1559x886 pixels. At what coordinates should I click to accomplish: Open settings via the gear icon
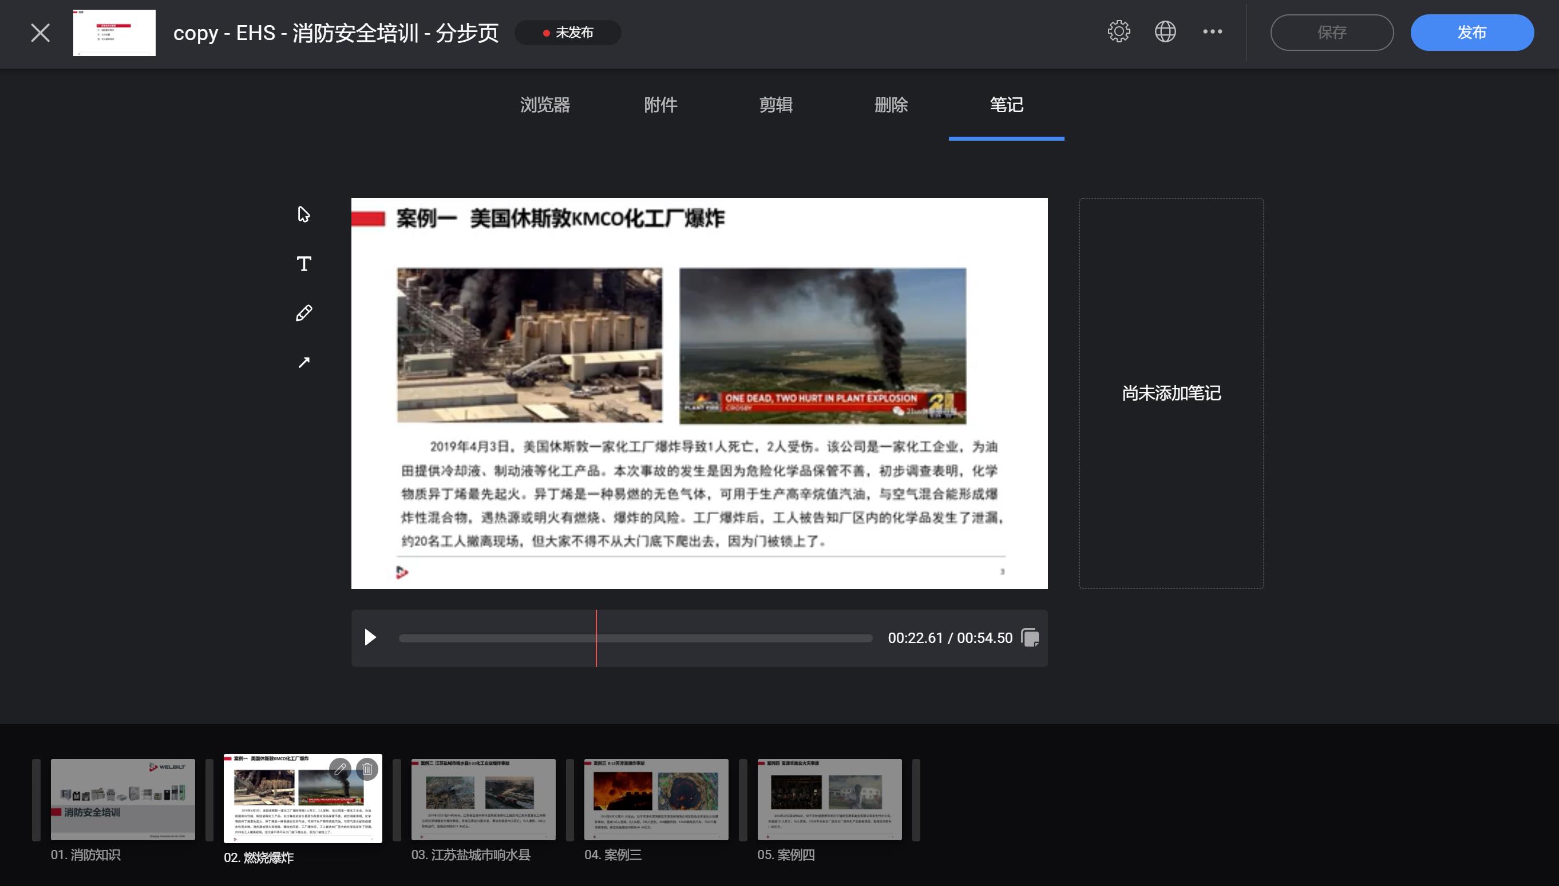[x=1118, y=31]
